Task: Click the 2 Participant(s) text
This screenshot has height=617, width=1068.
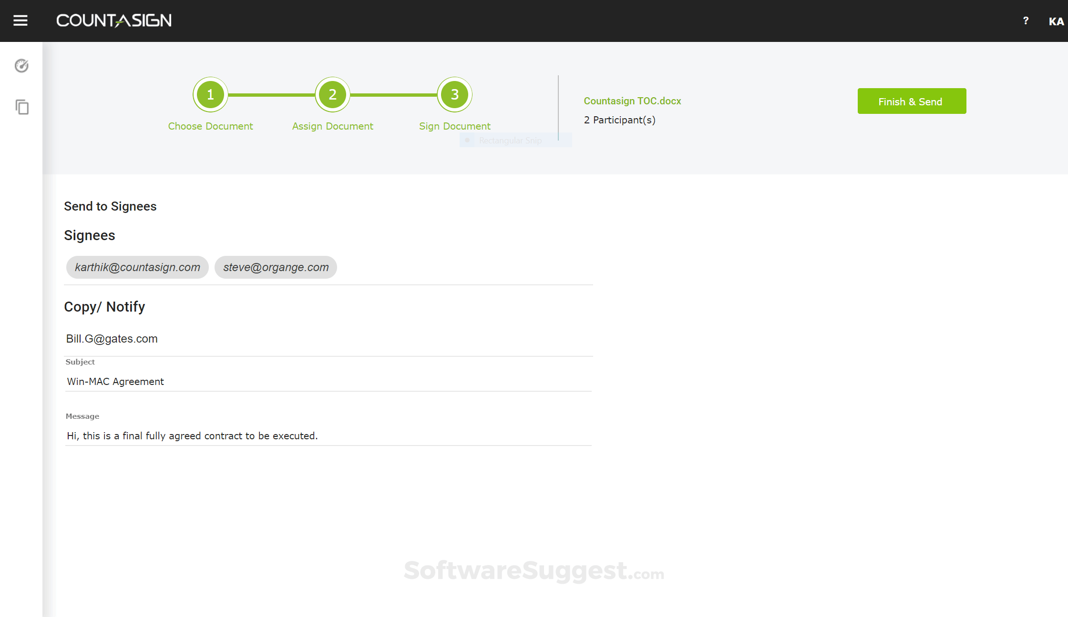Action: pyautogui.click(x=619, y=120)
